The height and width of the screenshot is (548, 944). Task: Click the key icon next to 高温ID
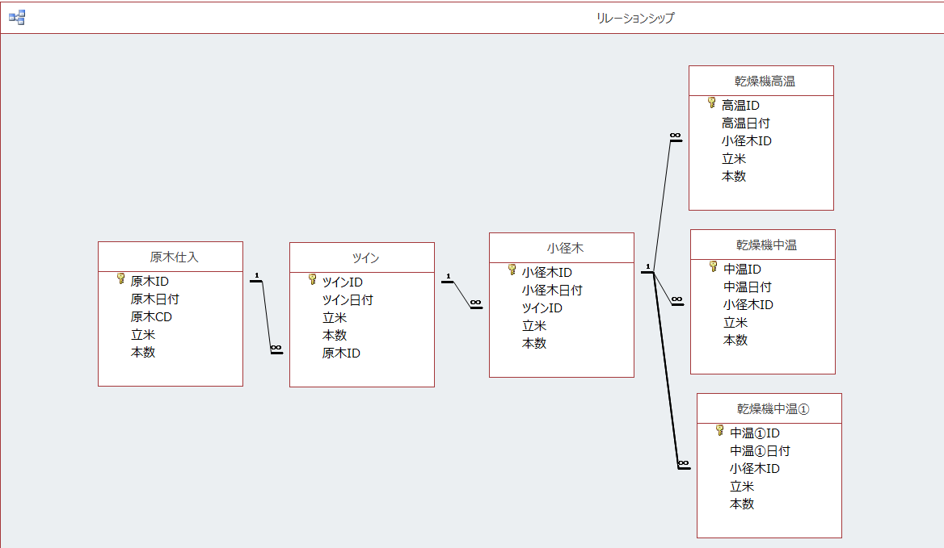coord(712,103)
